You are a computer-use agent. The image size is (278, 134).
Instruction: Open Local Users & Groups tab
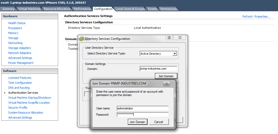pyautogui.click(x=130, y=9)
